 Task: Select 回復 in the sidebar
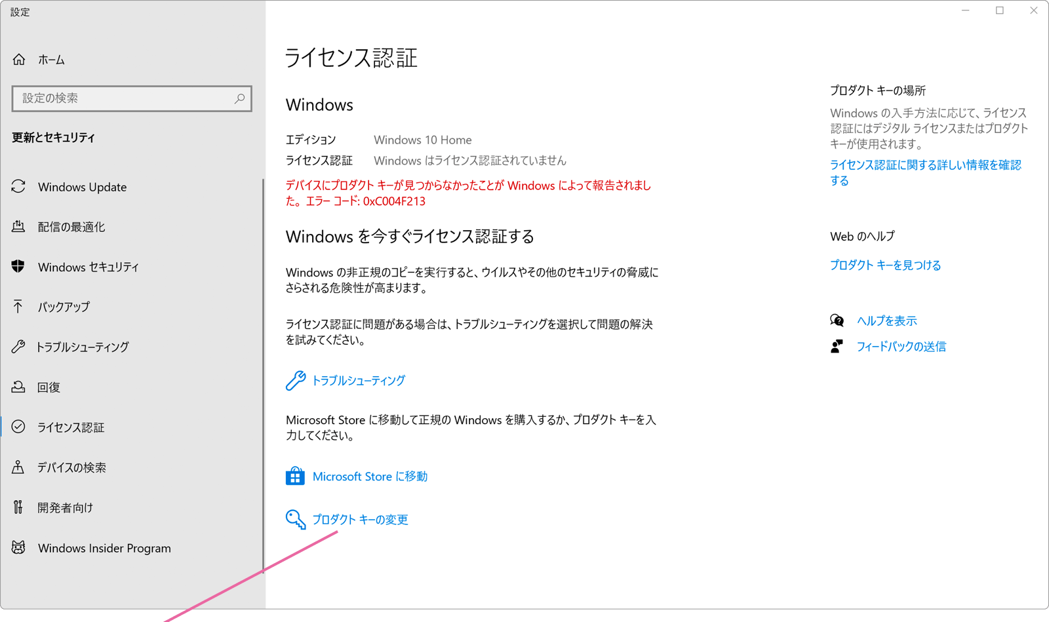49,387
